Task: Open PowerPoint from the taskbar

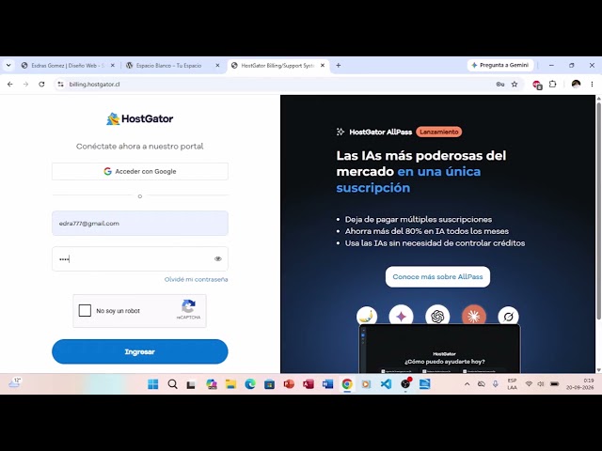Action: [289, 384]
